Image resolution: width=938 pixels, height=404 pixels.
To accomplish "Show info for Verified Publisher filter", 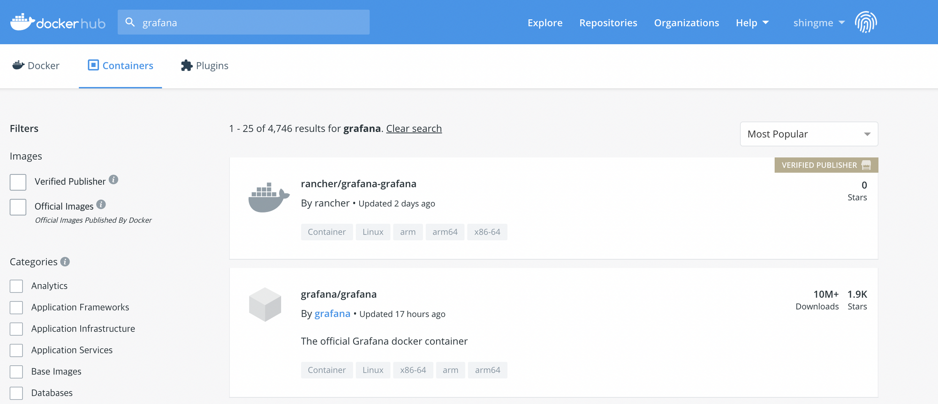I will (x=113, y=180).
